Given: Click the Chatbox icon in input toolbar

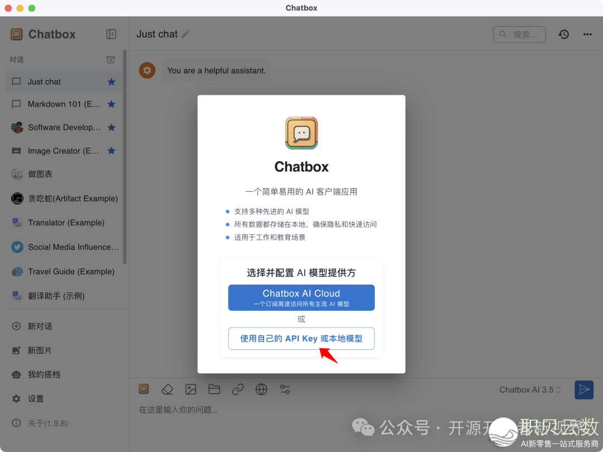Looking at the screenshot, I should [144, 390].
